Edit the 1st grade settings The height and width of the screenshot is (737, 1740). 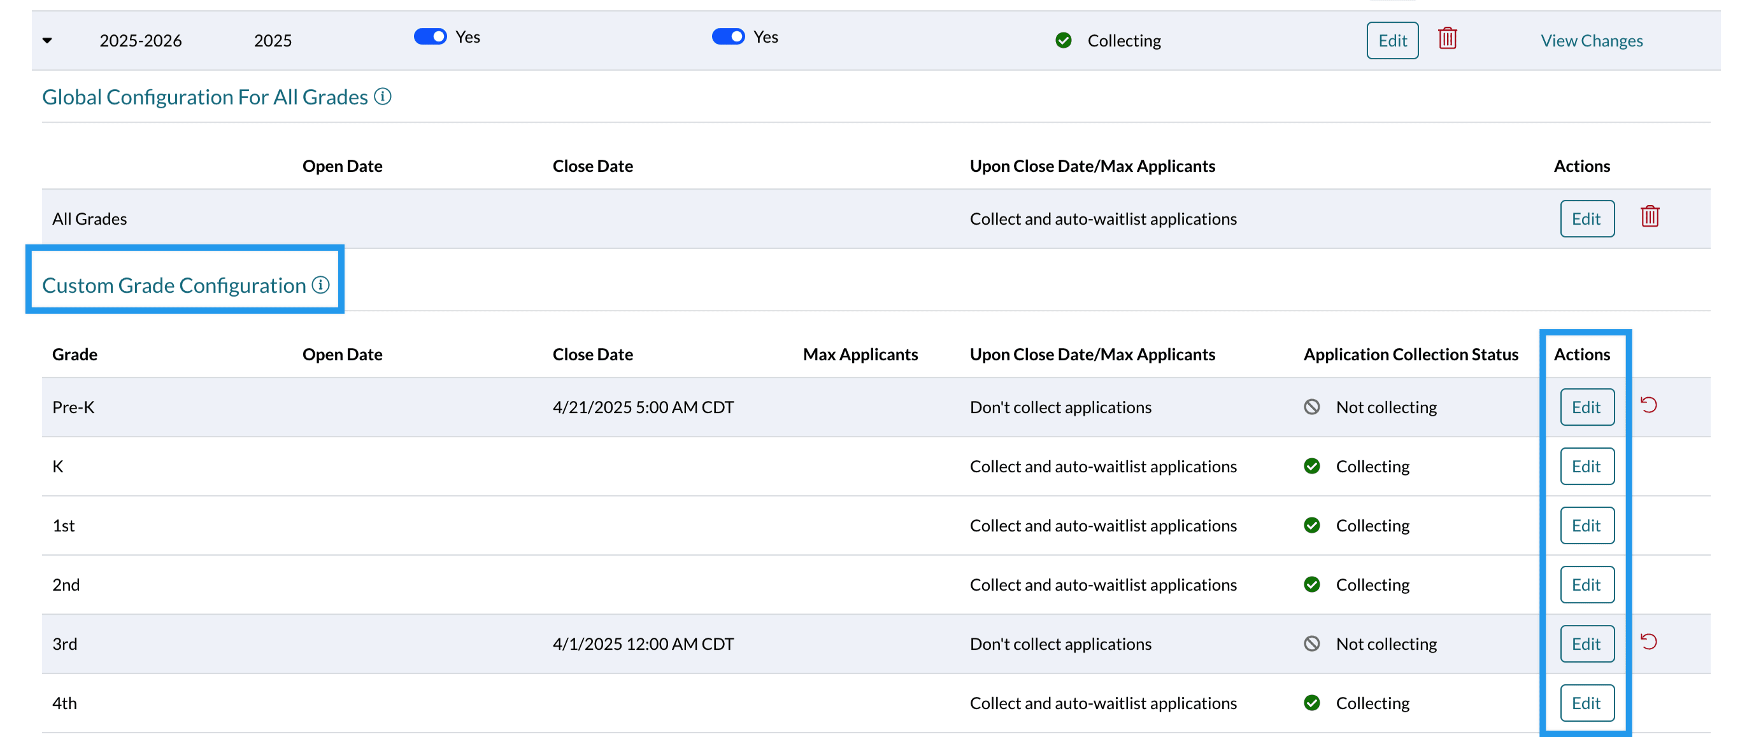(x=1586, y=526)
